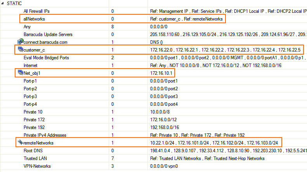Viewport: 307px width, 172px height.
Task: Click the 'DNS ()' value cell
Action: 156,42
